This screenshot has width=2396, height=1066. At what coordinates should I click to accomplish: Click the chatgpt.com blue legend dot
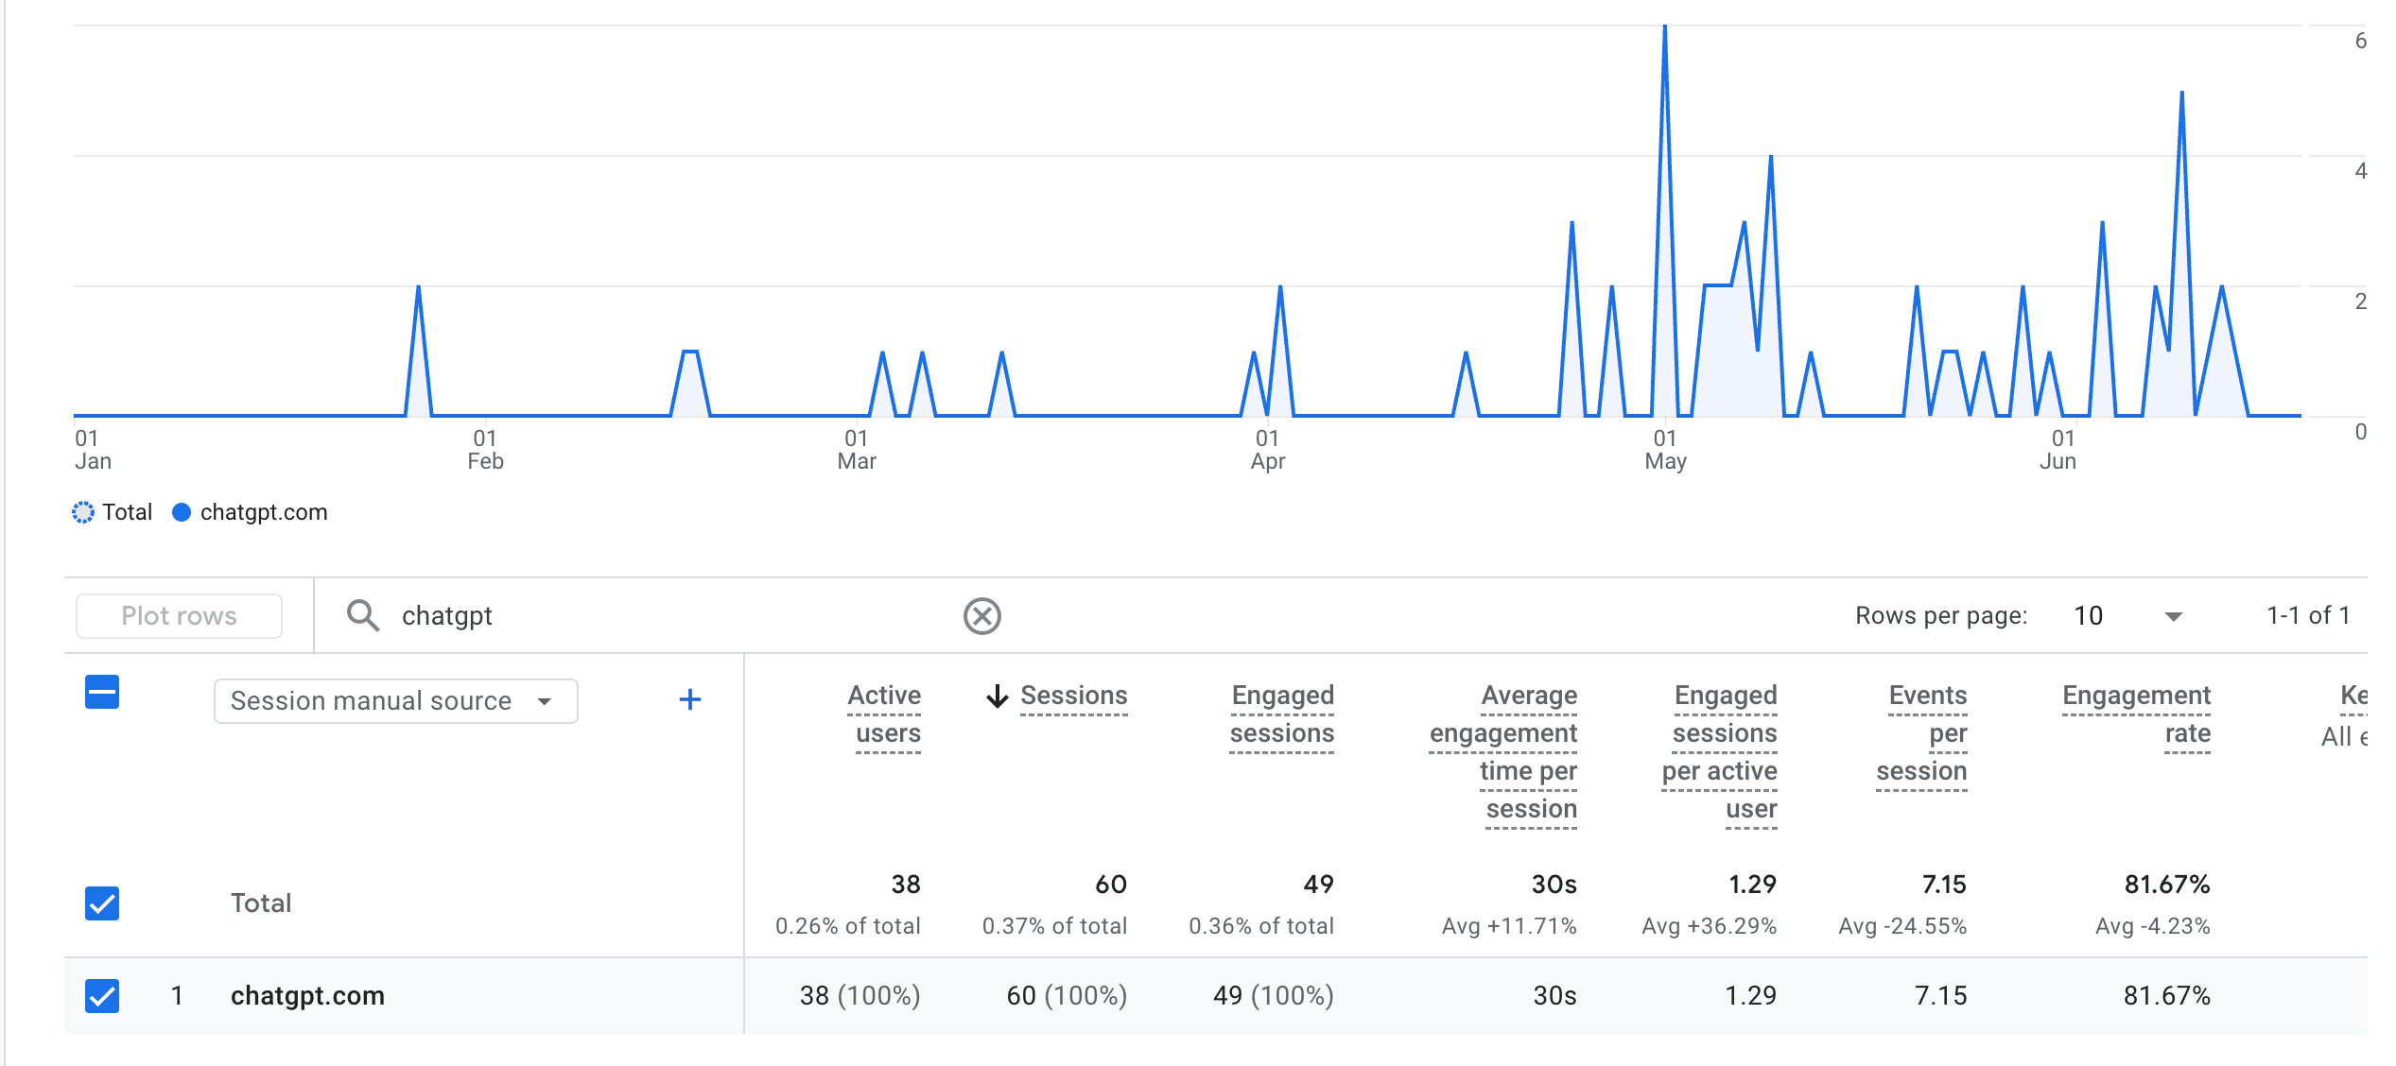(x=182, y=512)
